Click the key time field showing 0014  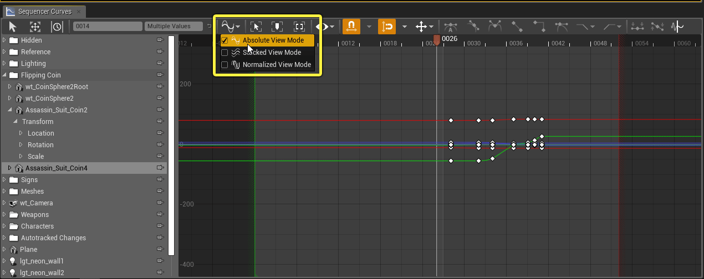[108, 26]
